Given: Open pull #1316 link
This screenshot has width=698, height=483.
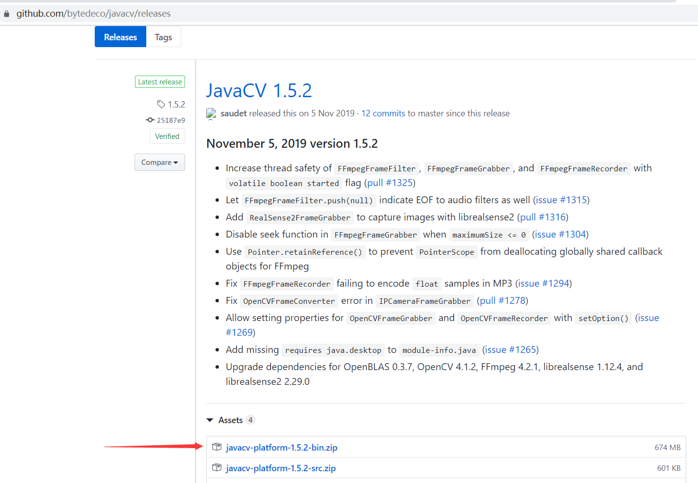Looking at the screenshot, I should click(x=543, y=217).
